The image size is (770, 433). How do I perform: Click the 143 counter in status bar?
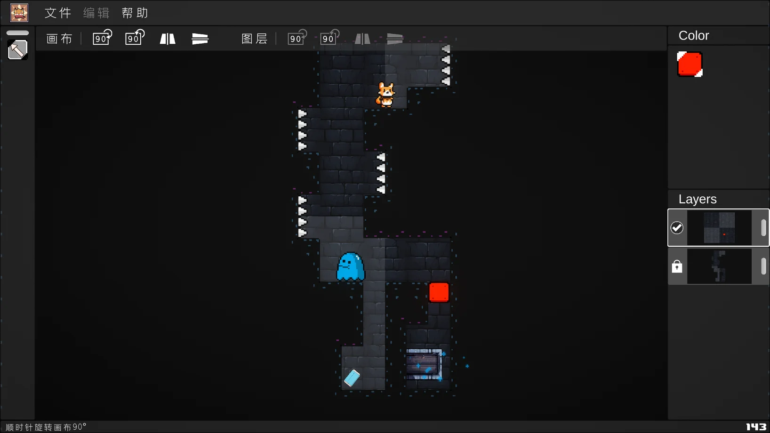pyautogui.click(x=756, y=427)
